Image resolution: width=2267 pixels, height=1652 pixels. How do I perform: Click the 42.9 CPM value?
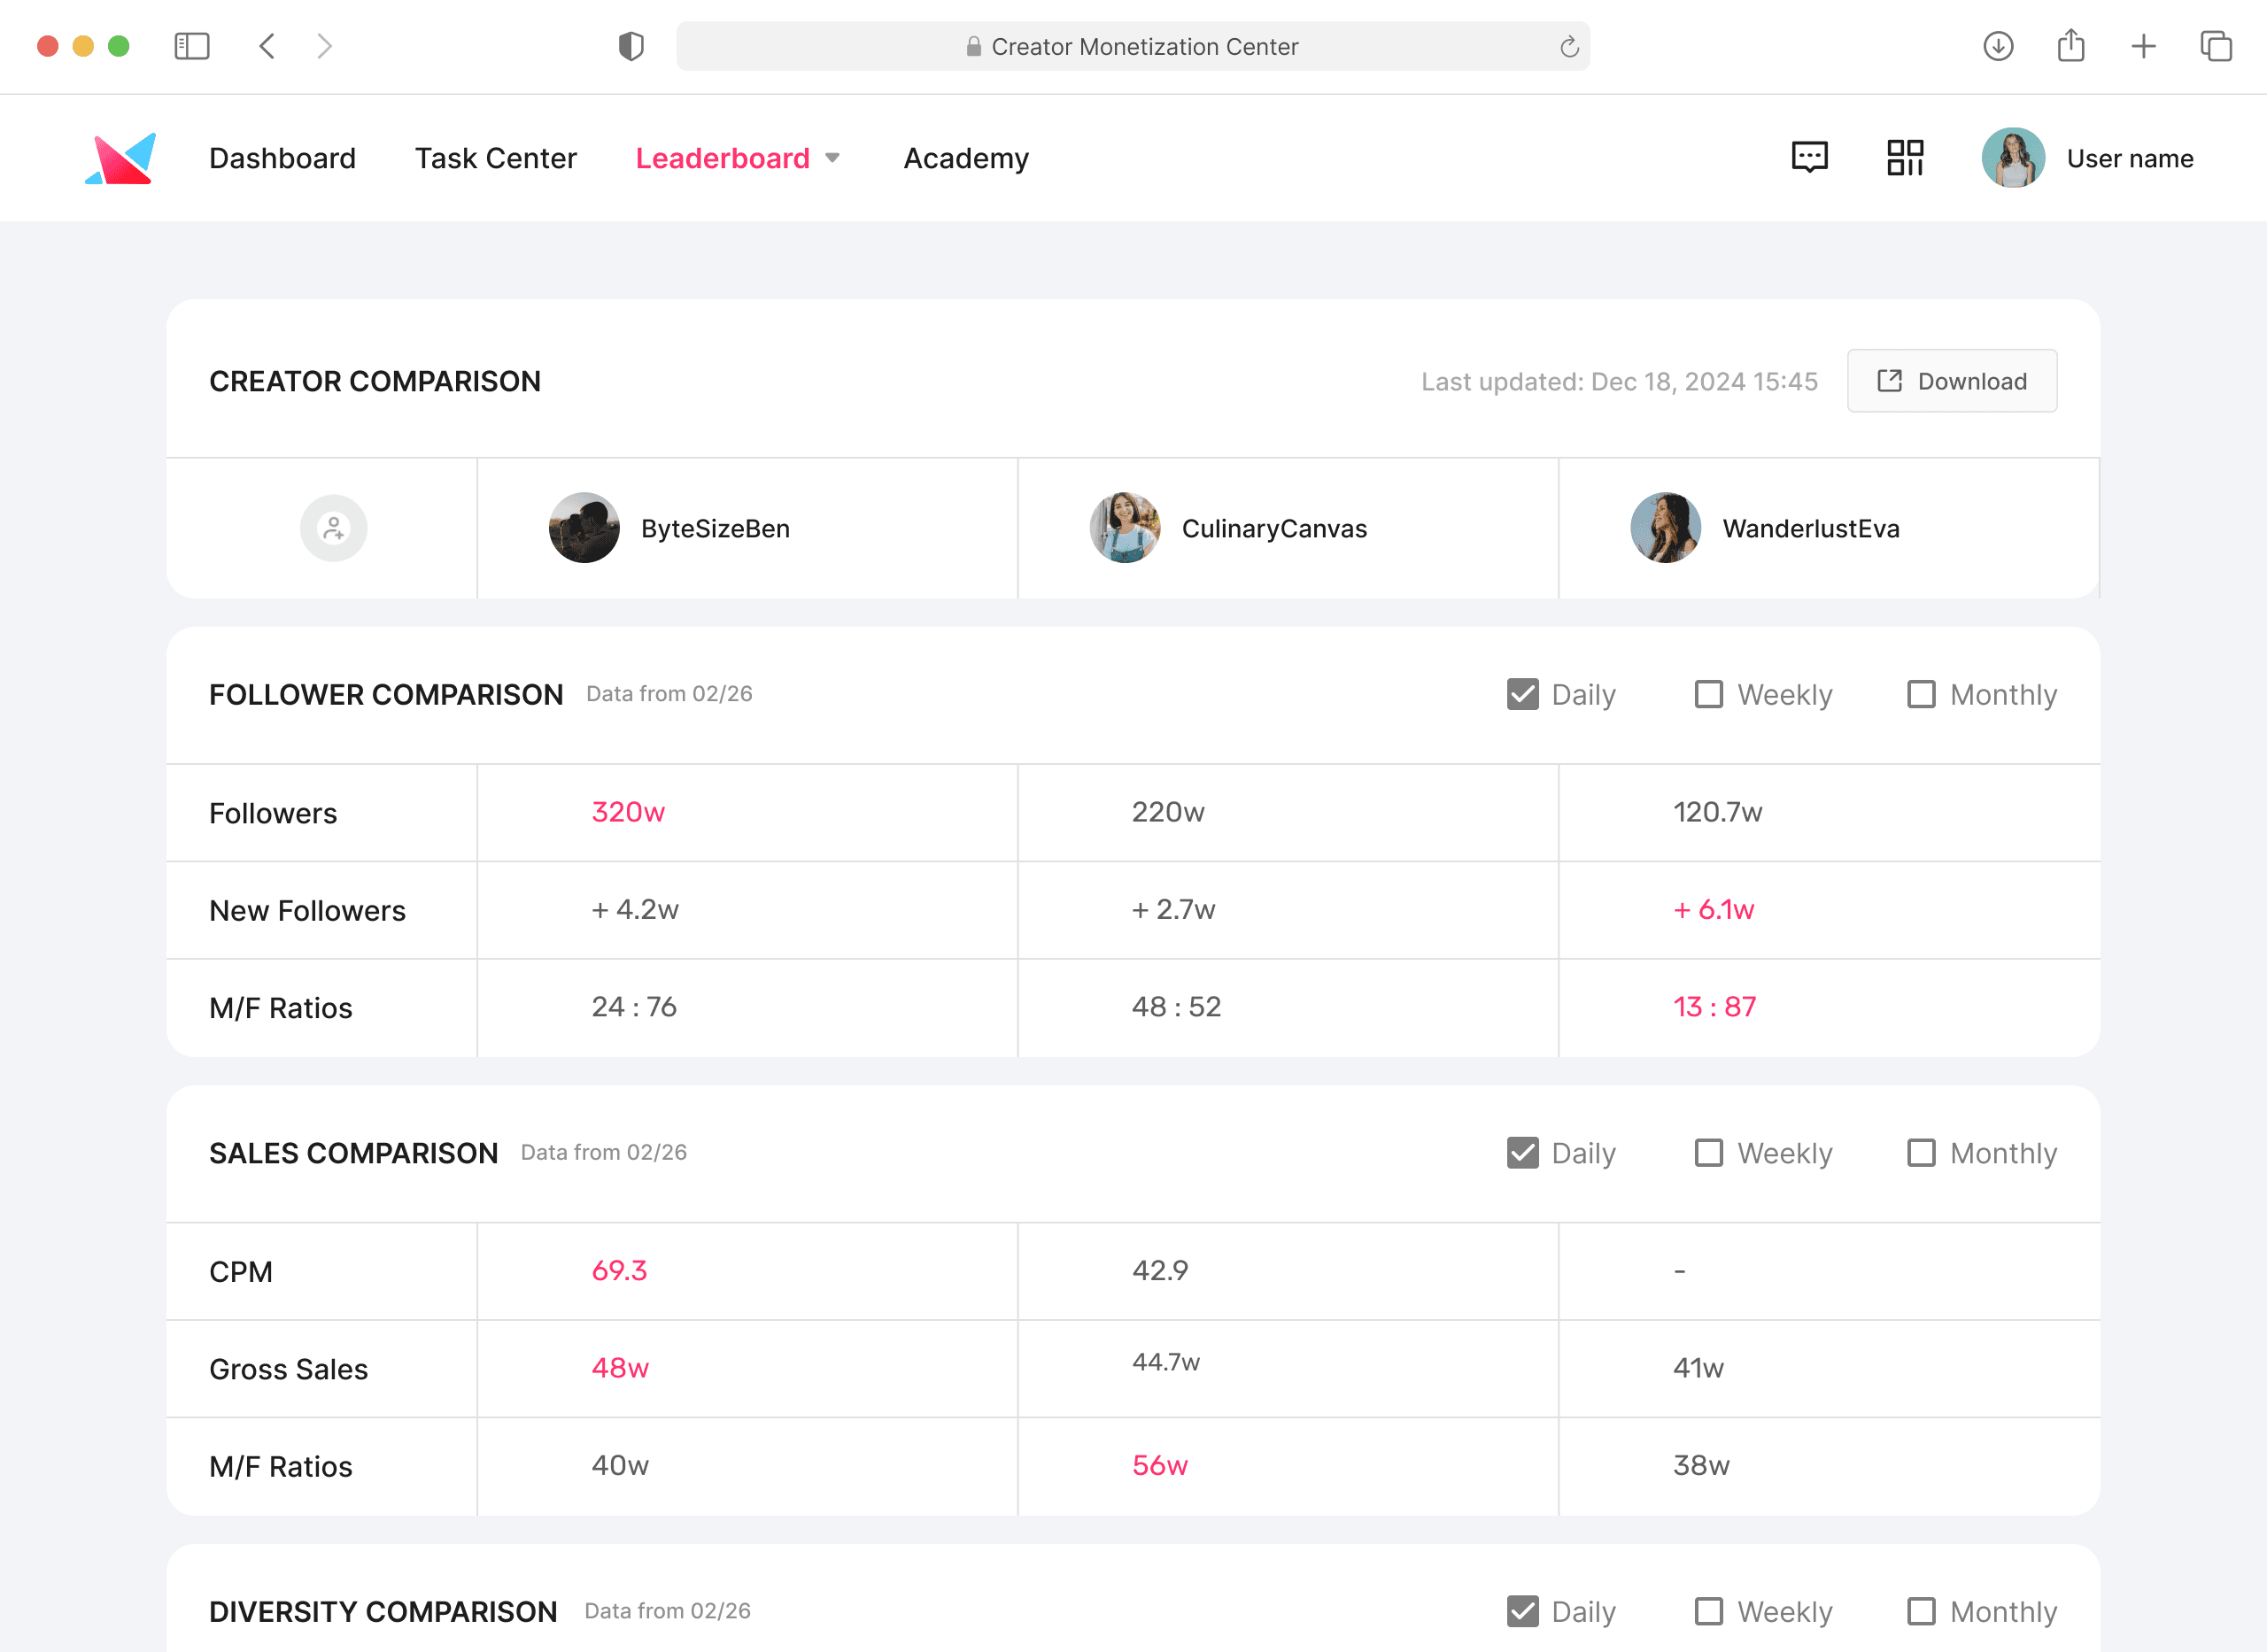tap(1160, 1270)
